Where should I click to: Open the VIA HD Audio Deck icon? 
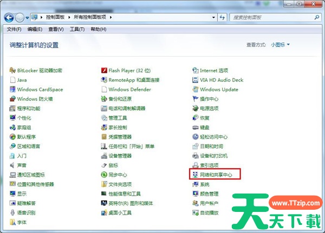[x=195, y=80]
